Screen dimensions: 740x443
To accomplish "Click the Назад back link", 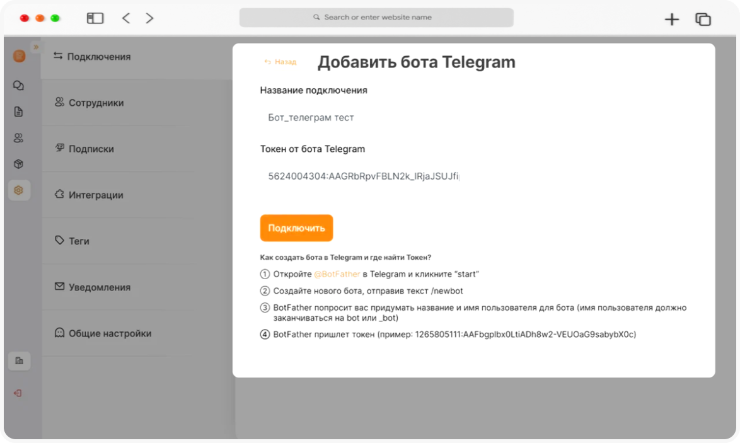I will tap(280, 62).
